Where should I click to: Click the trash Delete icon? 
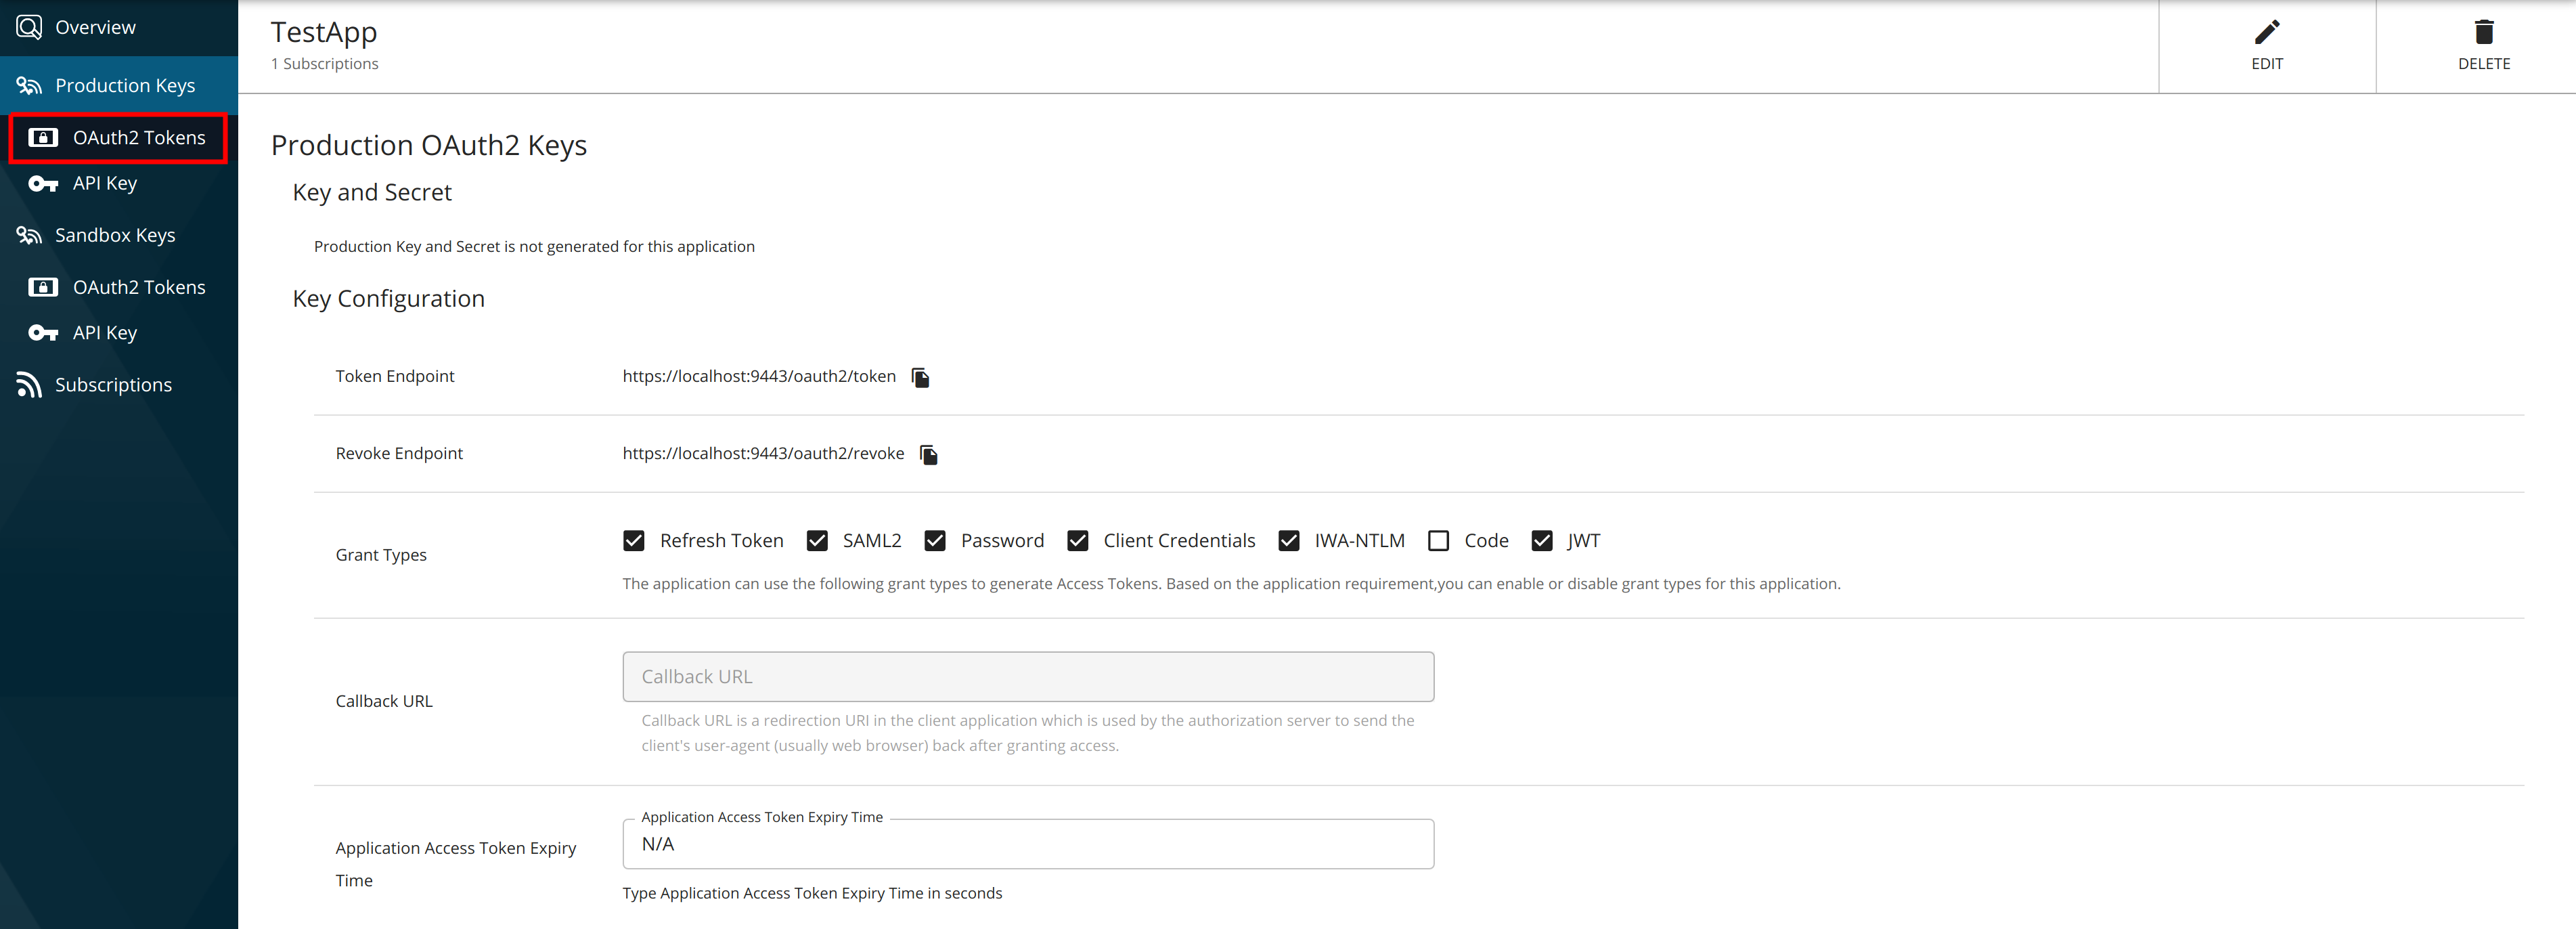click(2483, 32)
